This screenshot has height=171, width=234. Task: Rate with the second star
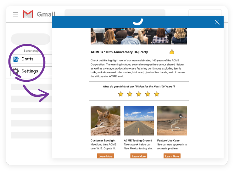click(x=130, y=94)
